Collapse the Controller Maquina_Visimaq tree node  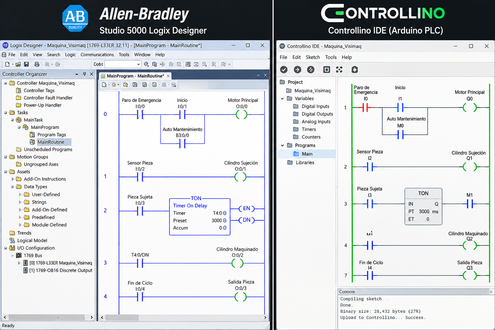pyautogui.click(x=5, y=83)
